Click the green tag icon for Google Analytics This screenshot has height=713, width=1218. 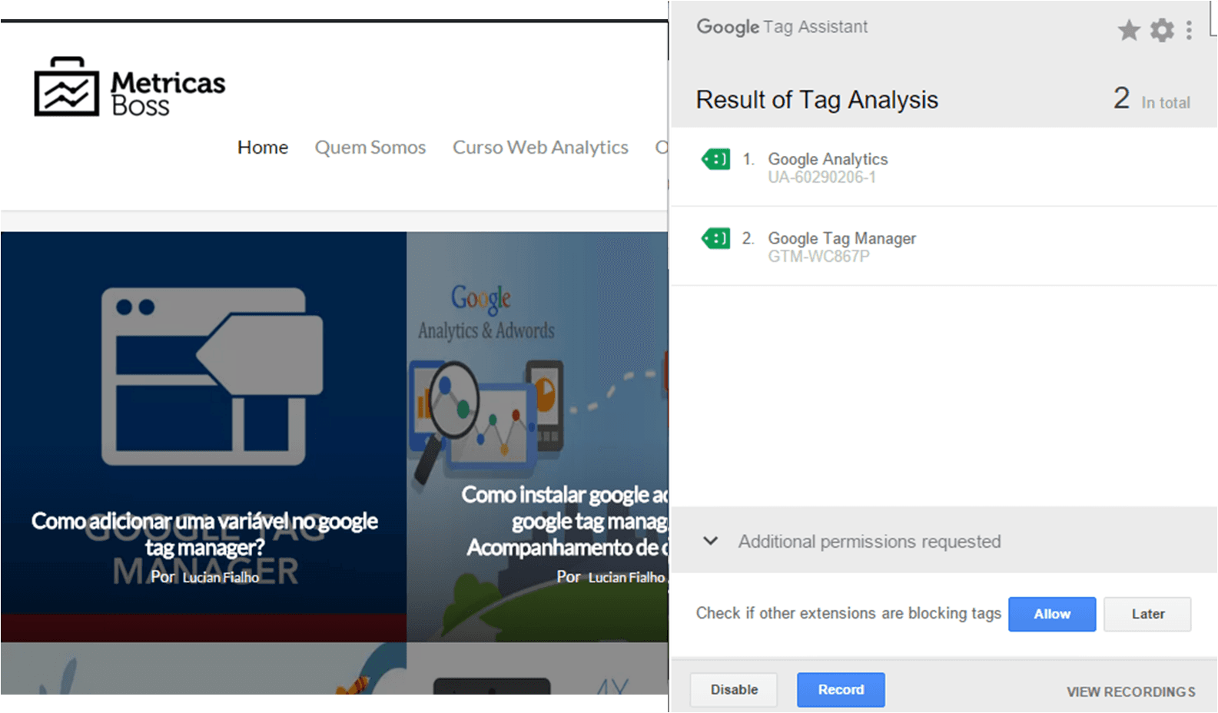(716, 160)
